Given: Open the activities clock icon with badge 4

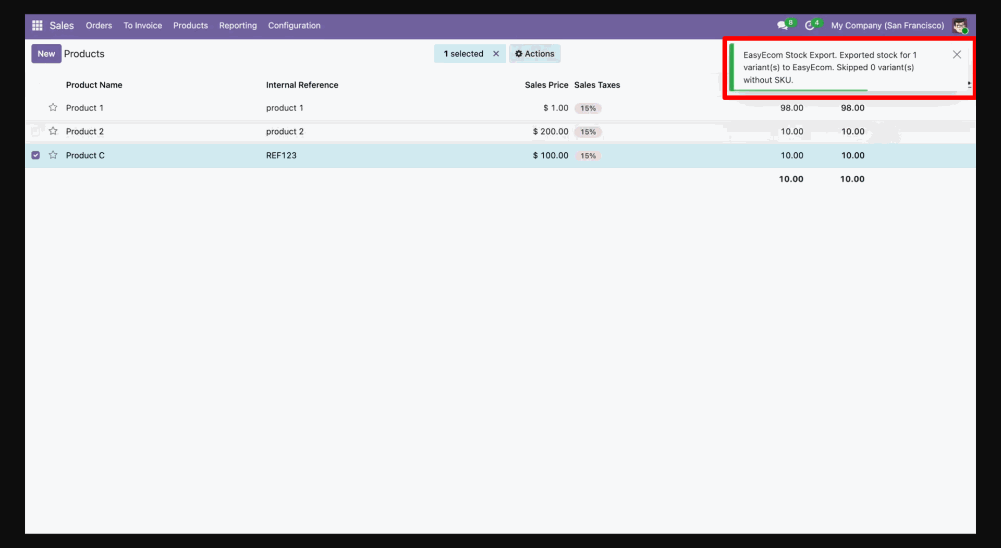Looking at the screenshot, I should coord(810,26).
